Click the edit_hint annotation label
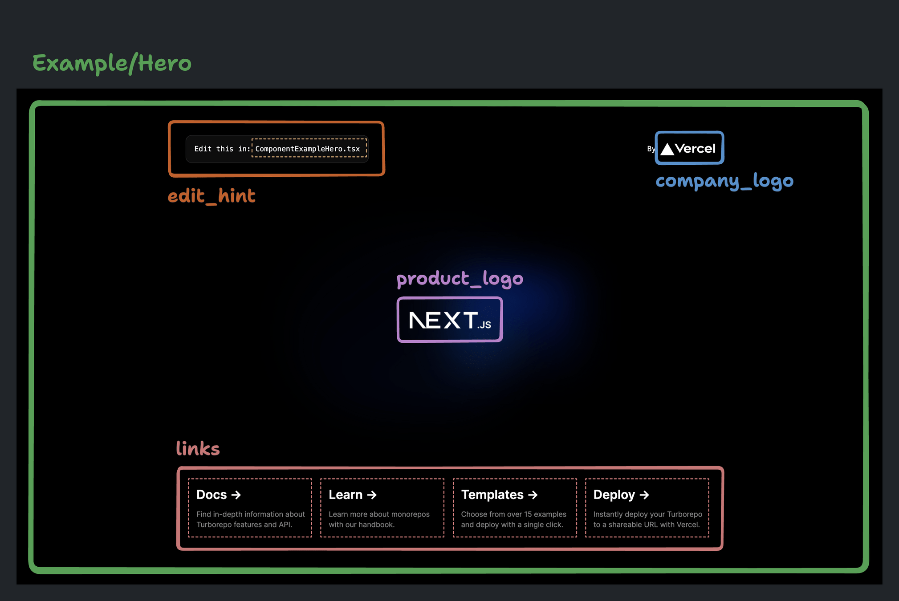The width and height of the screenshot is (899, 601). (212, 196)
